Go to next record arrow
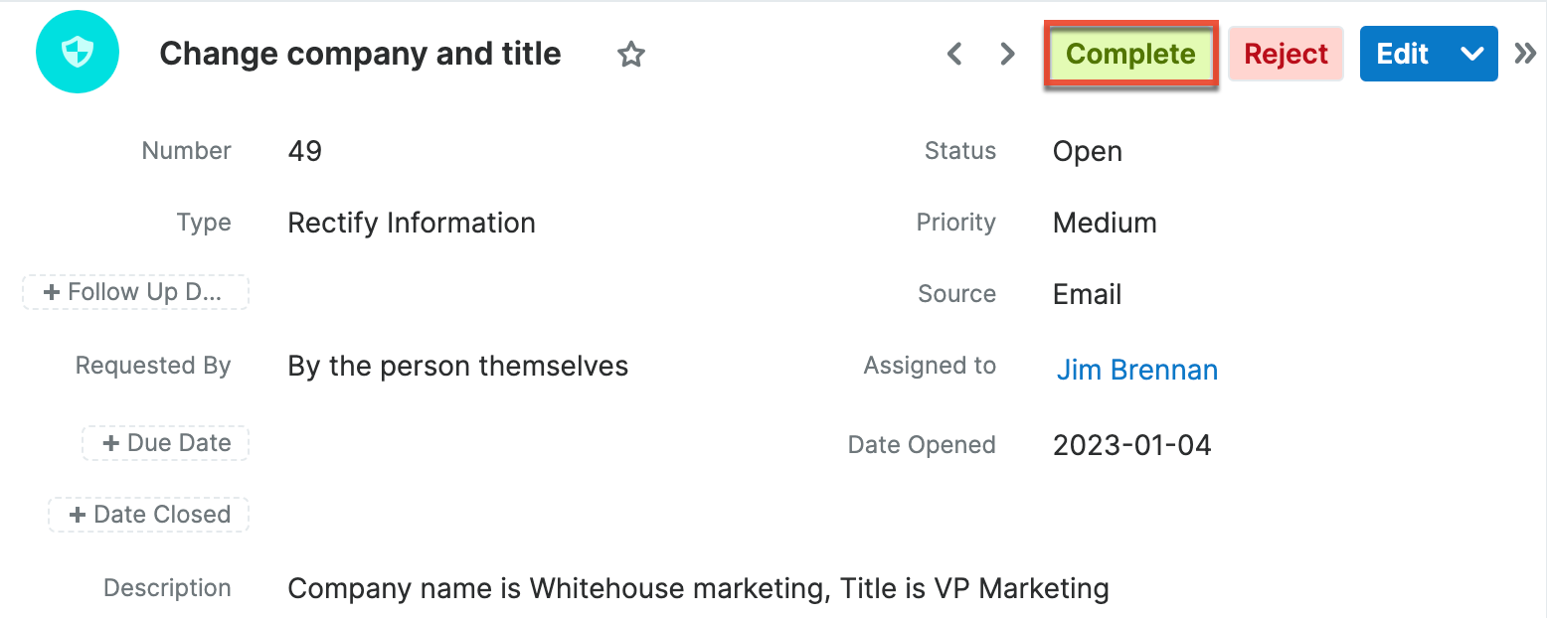Image resolution: width=1547 pixels, height=618 pixels. (x=1007, y=54)
